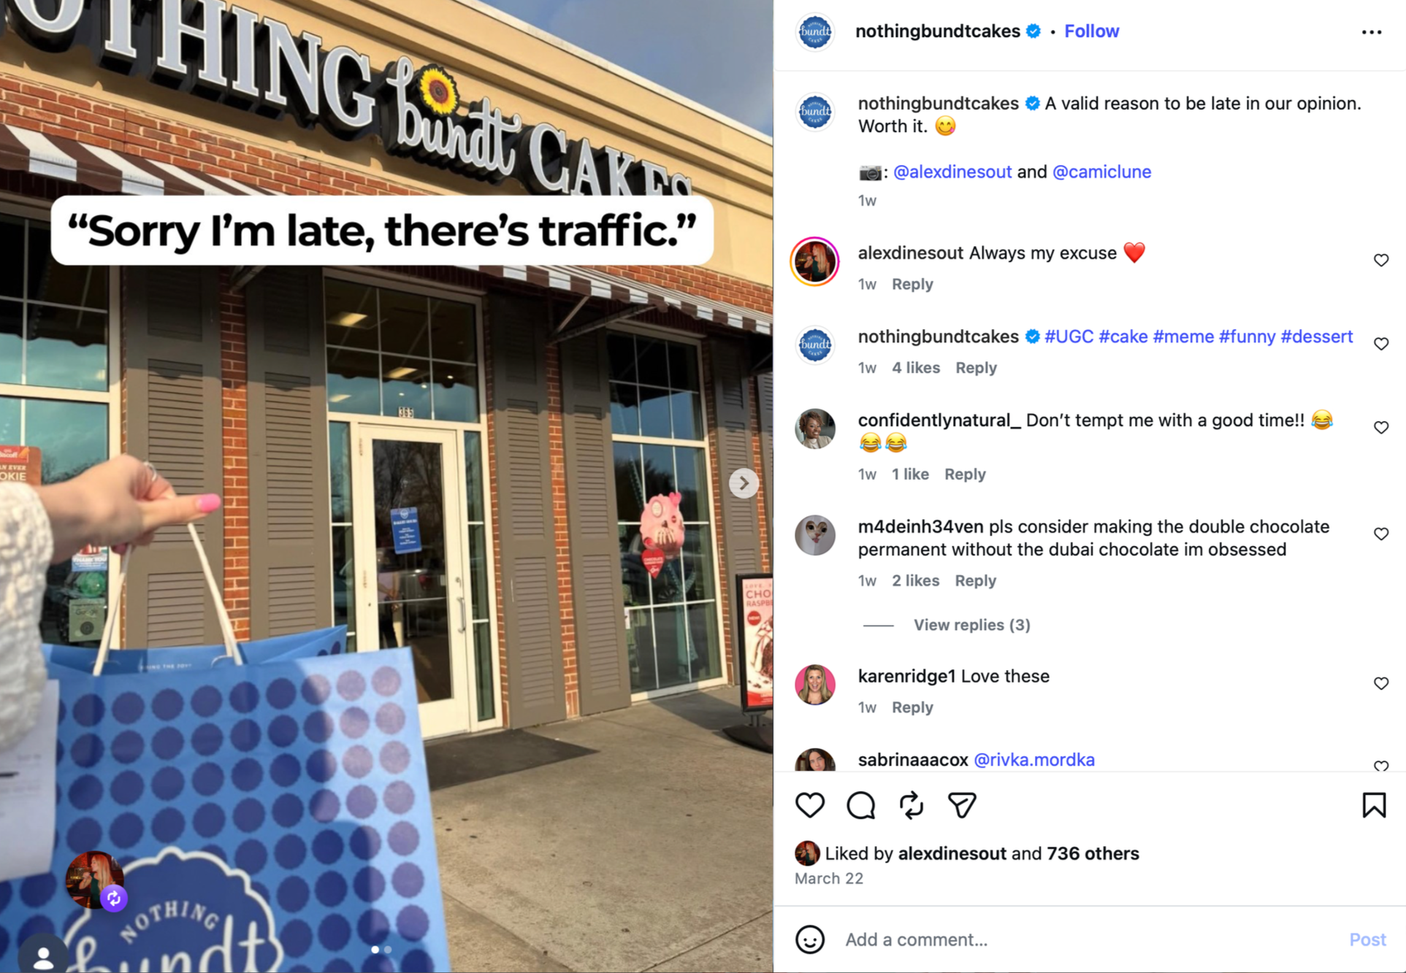Click the repost arrows icon
This screenshot has width=1406, height=973.
coord(911,805)
